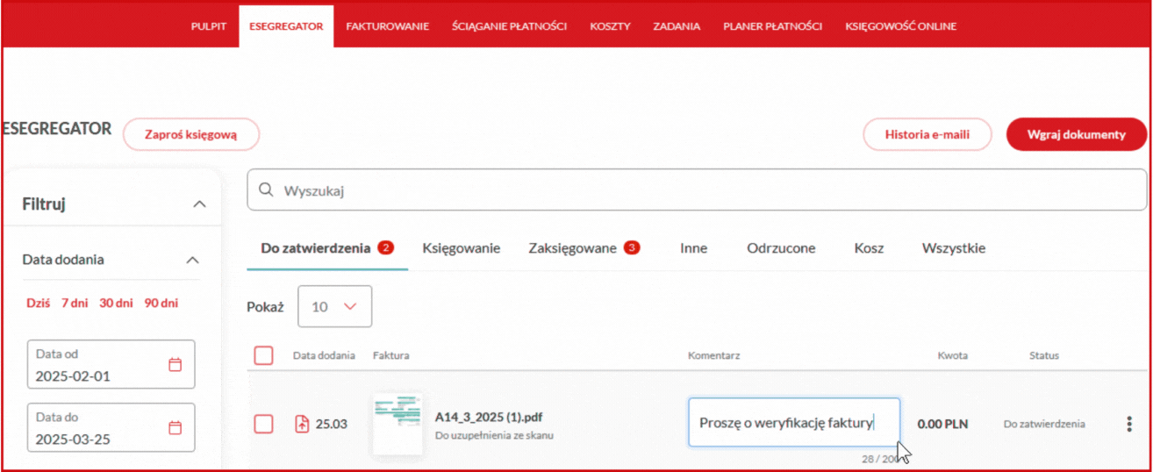Viewport: 1153px width, 472px height.
Task: Click the Faktura column header
Action: coord(391,355)
